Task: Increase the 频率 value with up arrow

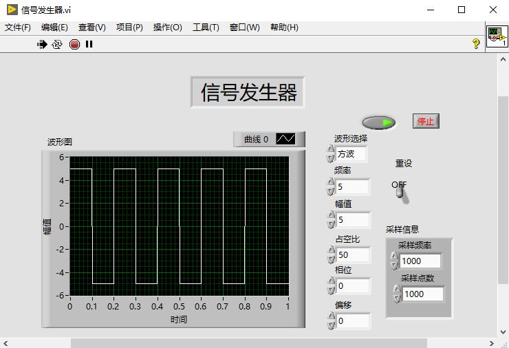Action: coord(331,182)
